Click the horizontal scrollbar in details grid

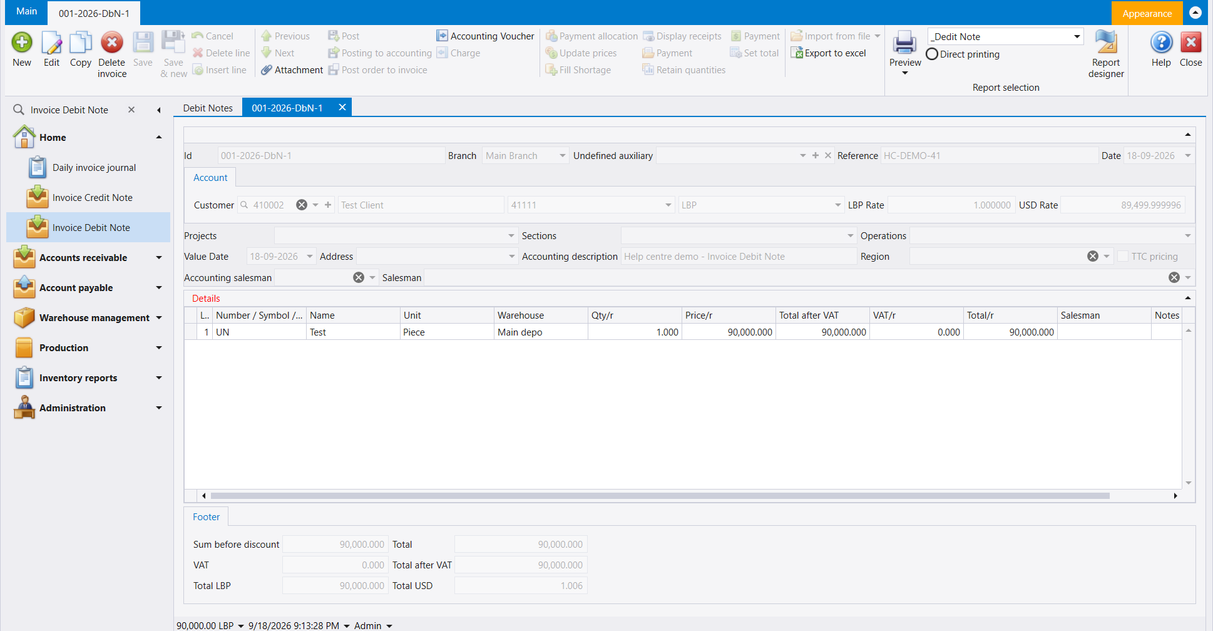click(660, 496)
